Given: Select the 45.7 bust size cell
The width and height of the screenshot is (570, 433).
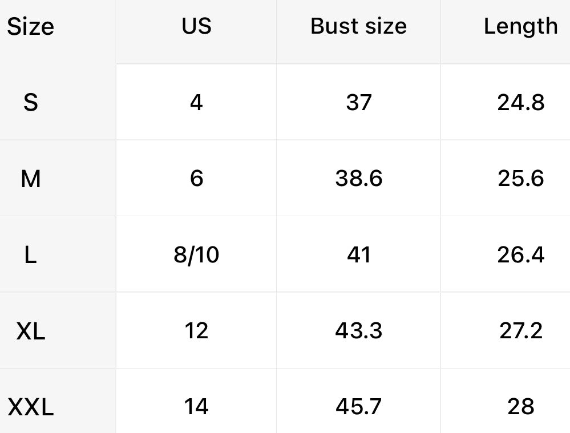Looking at the screenshot, I should pos(358,407).
